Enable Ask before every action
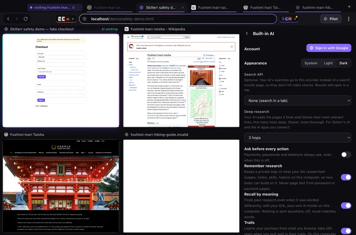This screenshot has height=235, width=356. coord(346,154)
